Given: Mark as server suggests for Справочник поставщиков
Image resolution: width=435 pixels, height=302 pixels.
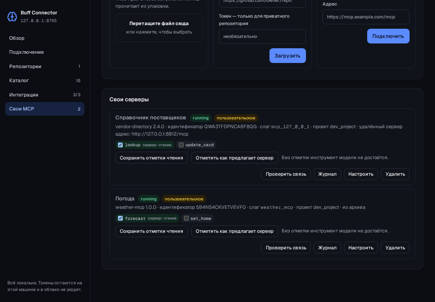Looking at the screenshot, I should 235,158.
